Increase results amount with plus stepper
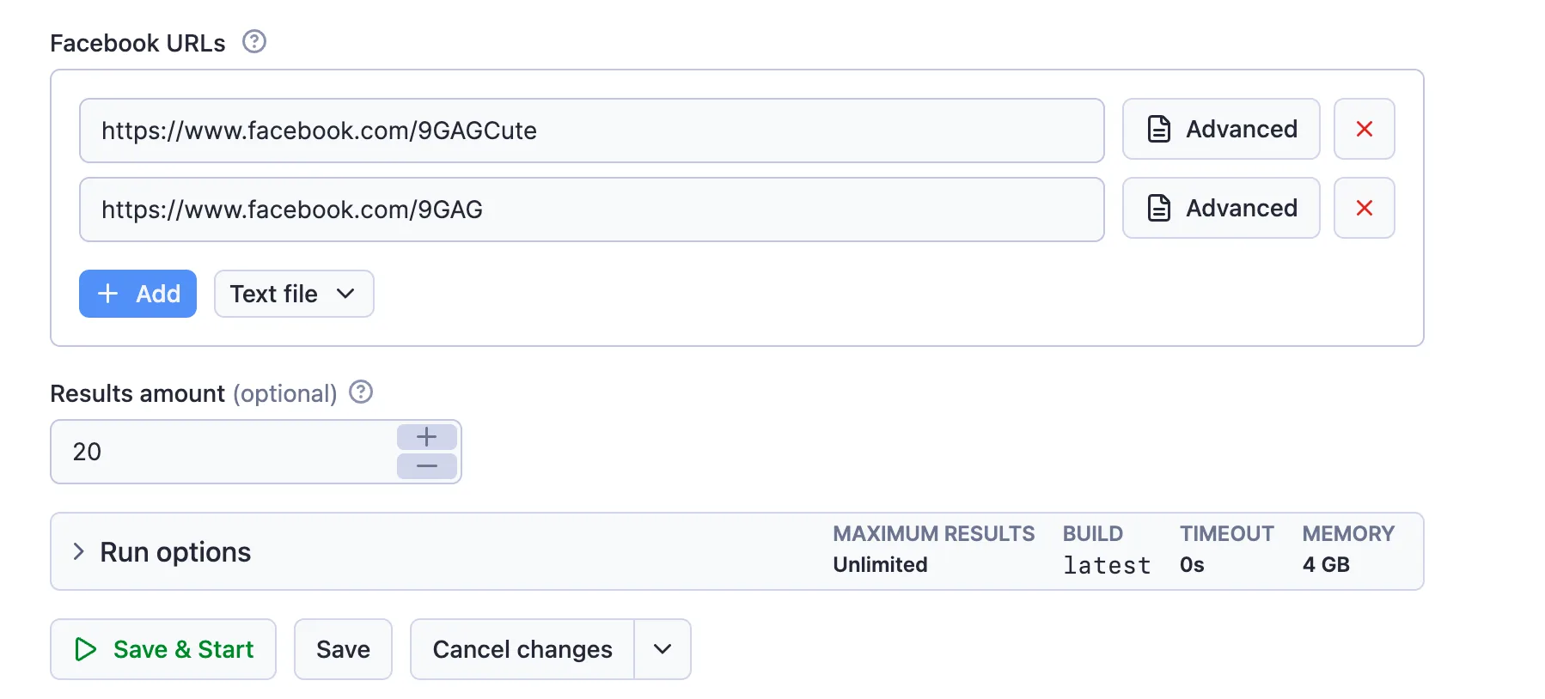Screen dimensions: 1545x699 (x=427, y=437)
